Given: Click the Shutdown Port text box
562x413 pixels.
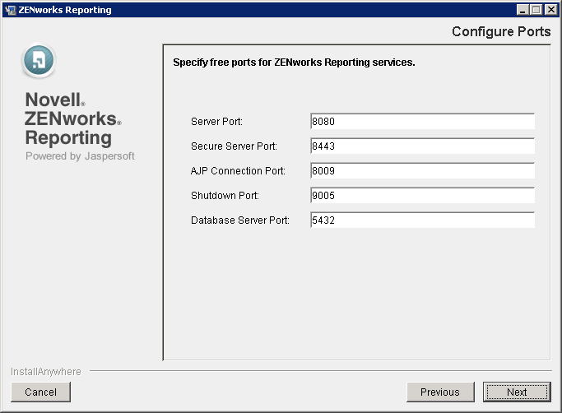Looking at the screenshot, I should (x=422, y=196).
